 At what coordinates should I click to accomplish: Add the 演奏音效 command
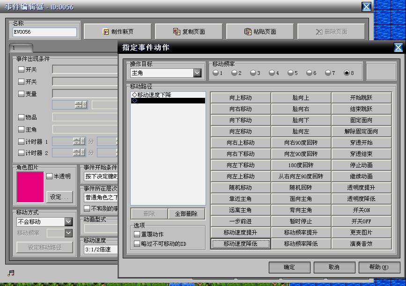point(361,243)
